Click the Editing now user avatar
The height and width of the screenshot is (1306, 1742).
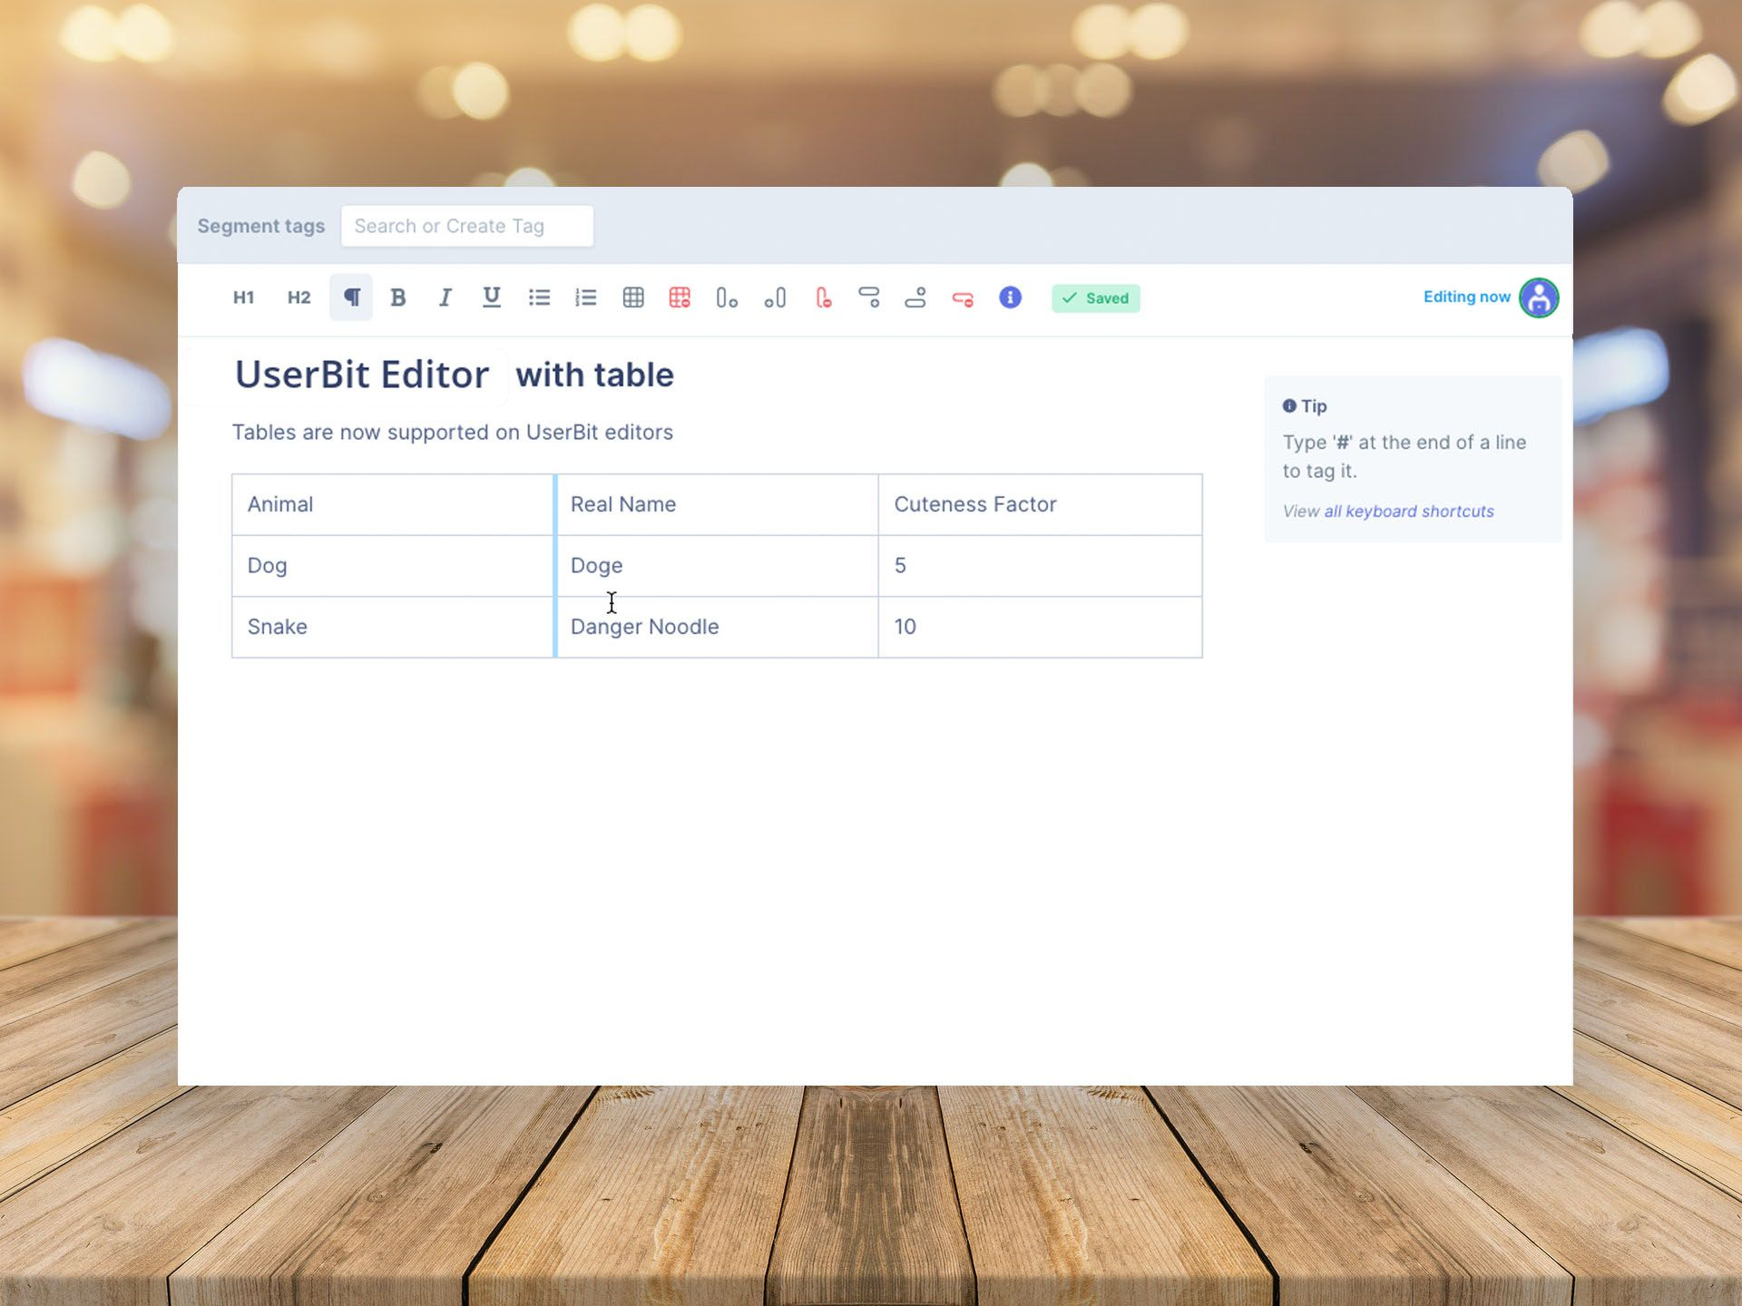pos(1539,297)
